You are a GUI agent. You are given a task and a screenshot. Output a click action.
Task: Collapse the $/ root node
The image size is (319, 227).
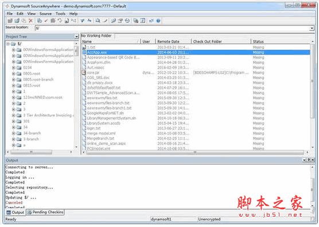pyautogui.click(x=8, y=44)
